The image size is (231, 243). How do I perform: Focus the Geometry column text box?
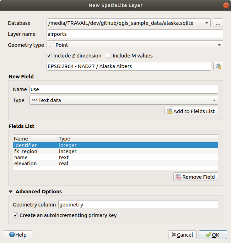coord(138,205)
